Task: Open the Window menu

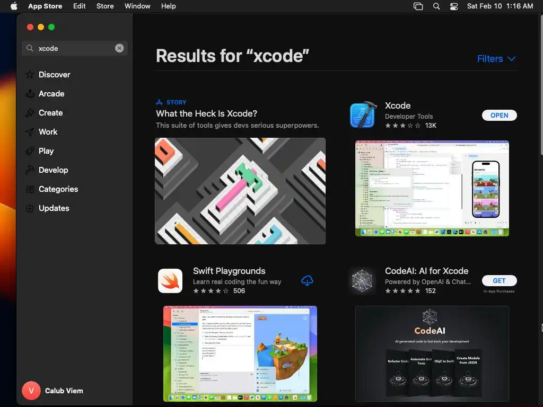Action: [137, 6]
